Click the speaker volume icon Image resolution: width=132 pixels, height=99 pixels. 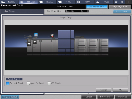click(122, 2)
